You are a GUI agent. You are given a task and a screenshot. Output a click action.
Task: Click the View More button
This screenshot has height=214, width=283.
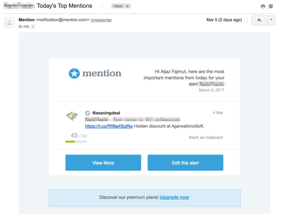[x=103, y=163]
